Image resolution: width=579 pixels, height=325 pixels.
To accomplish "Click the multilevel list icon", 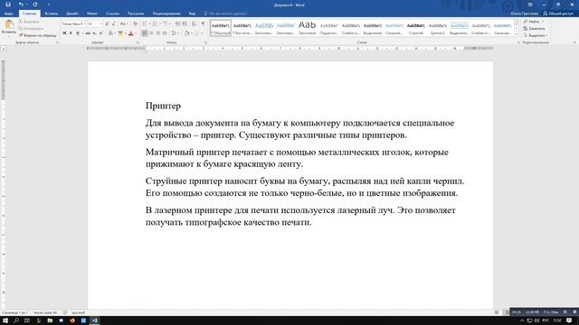I will [x=166, y=24].
